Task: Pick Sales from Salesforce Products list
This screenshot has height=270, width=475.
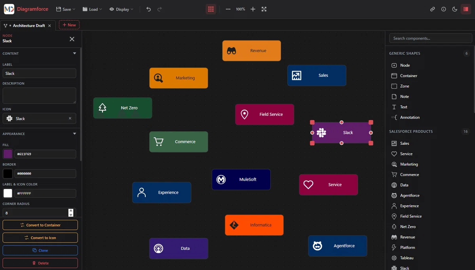Action: [431, 143]
